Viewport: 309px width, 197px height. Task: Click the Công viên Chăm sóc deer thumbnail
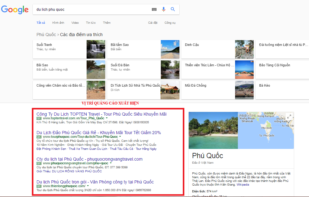96,90
